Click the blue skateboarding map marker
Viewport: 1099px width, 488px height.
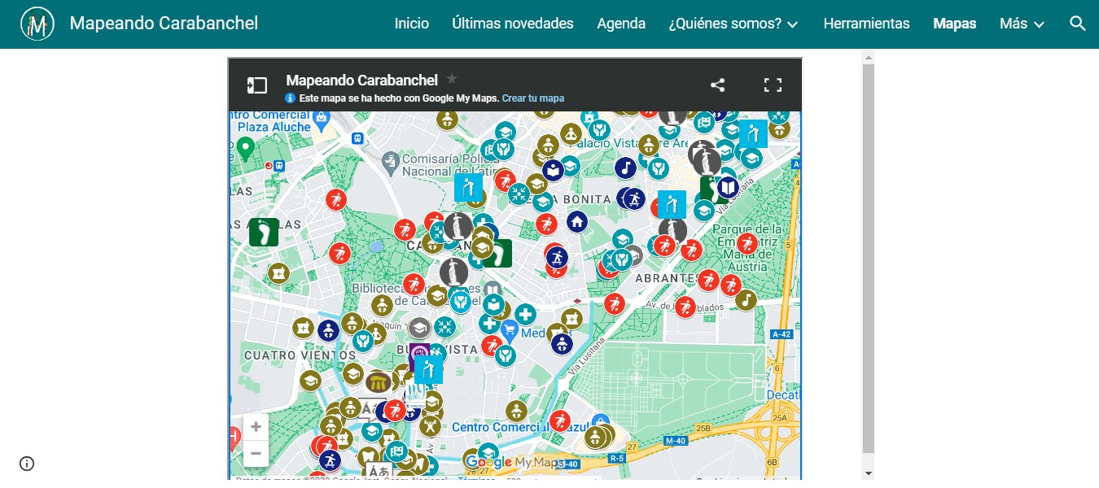click(x=557, y=257)
